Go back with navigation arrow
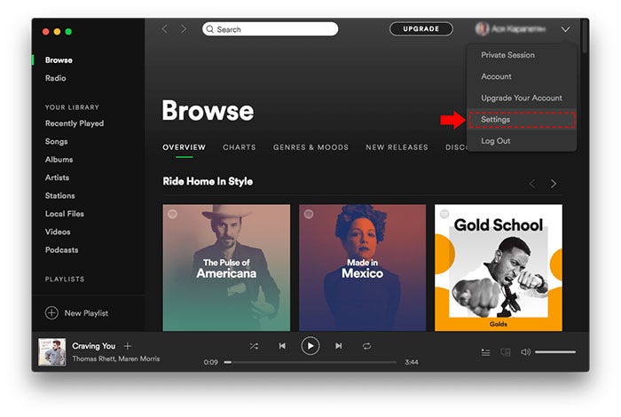The width and height of the screenshot is (621, 417). (x=165, y=29)
